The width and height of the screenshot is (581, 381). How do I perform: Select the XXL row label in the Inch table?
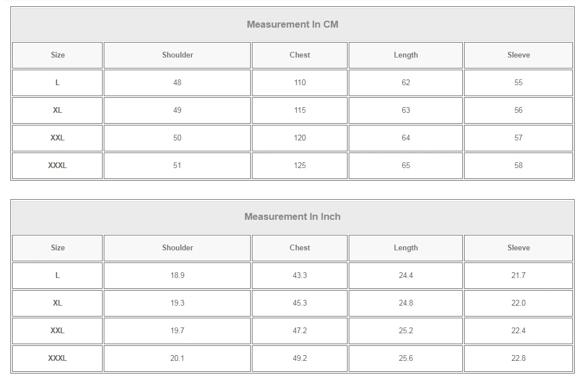58,330
